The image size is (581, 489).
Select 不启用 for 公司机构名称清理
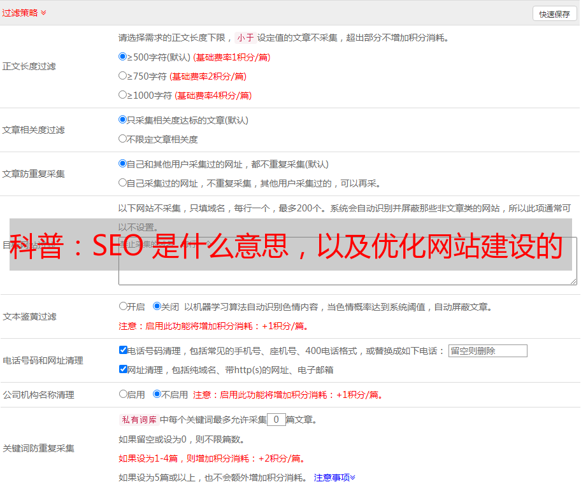pyautogui.click(x=157, y=394)
